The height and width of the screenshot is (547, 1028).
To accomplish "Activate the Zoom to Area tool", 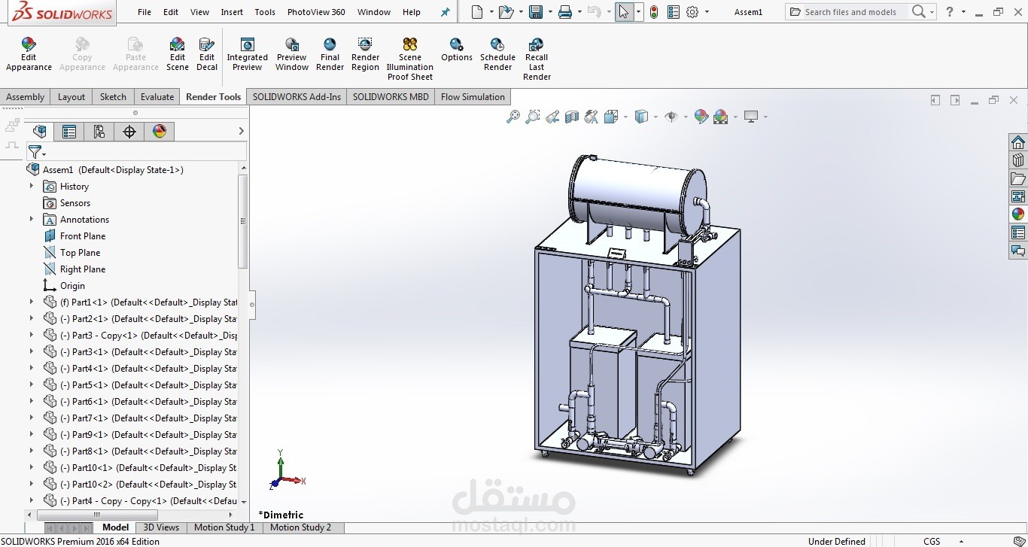I will coord(533,117).
